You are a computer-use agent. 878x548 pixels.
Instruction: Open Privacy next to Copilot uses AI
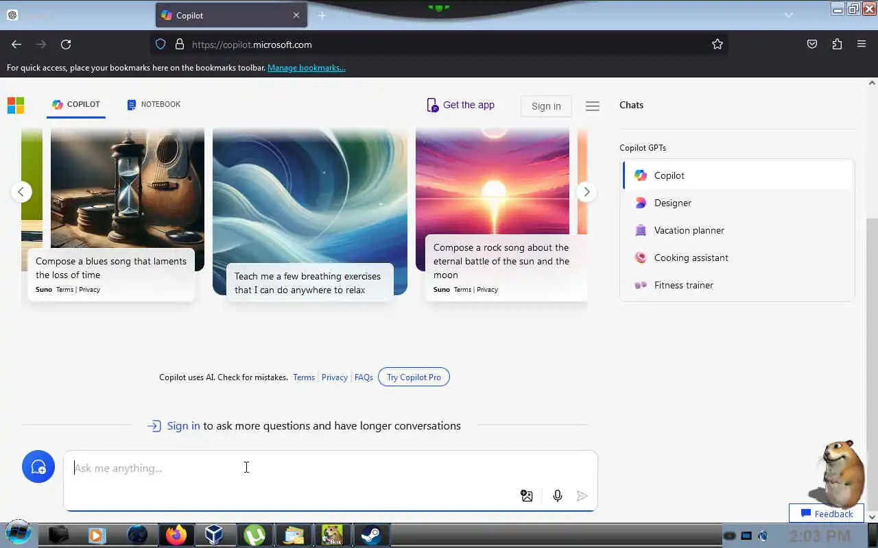(335, 377)
